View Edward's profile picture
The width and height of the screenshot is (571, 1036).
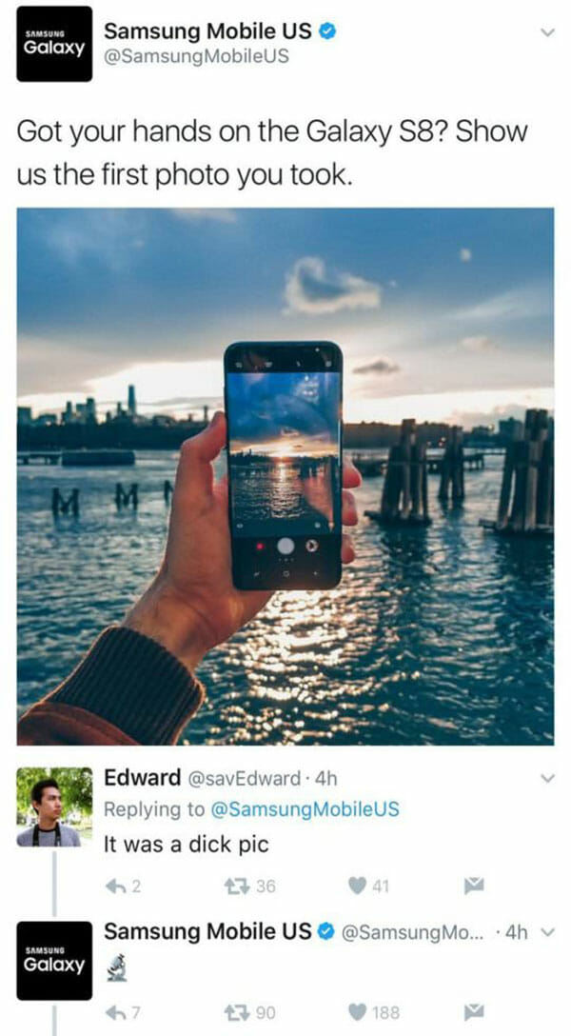[54, 807]
